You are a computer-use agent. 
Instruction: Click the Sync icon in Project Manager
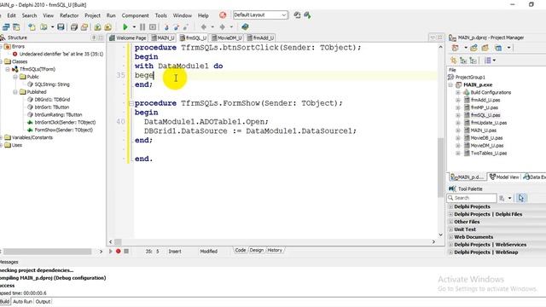tap(453, 61)
